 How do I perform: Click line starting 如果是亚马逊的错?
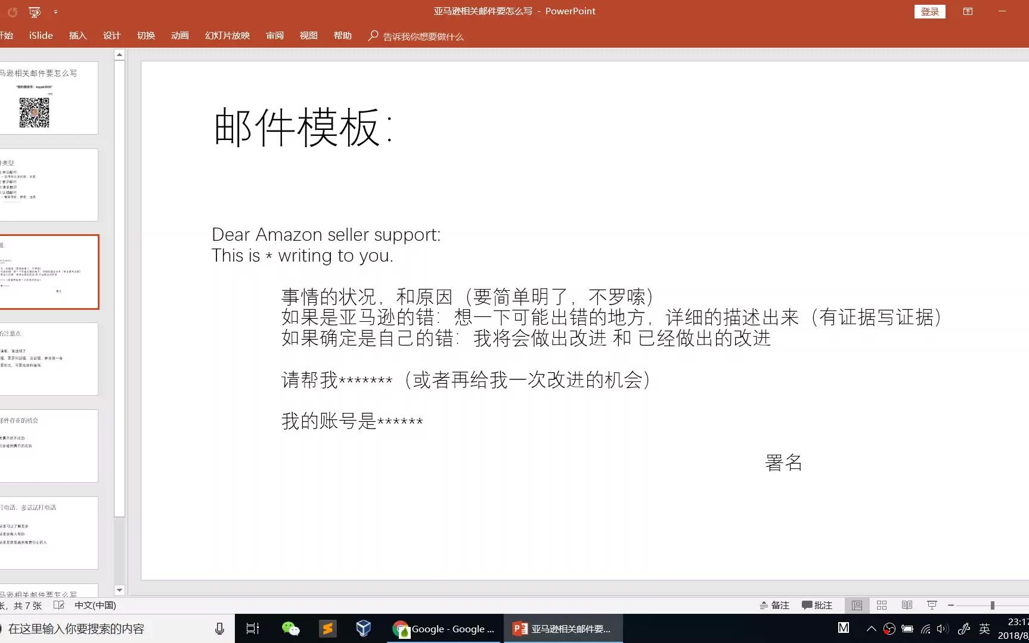point(612,317)
